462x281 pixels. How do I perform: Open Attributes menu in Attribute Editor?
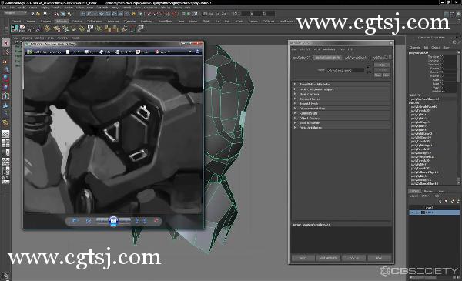[329, 49]
